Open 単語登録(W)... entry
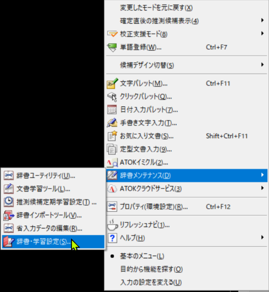 point(187,47)
